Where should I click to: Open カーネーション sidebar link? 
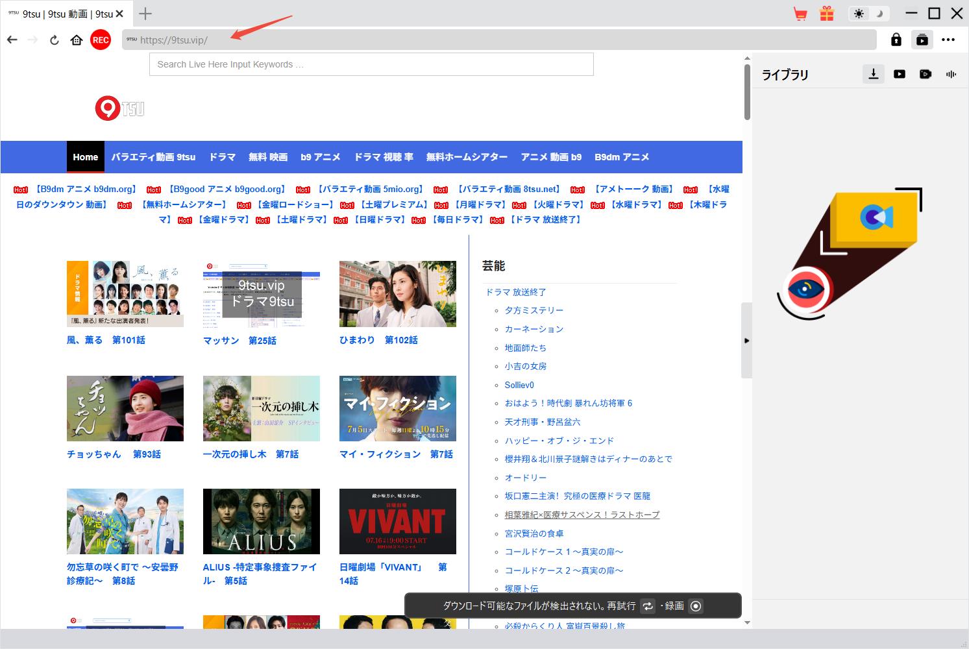[x=534, y=329]
